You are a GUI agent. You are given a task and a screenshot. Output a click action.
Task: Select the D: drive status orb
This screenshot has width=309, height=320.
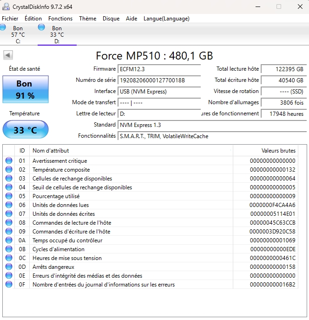(x=41, y=27)
